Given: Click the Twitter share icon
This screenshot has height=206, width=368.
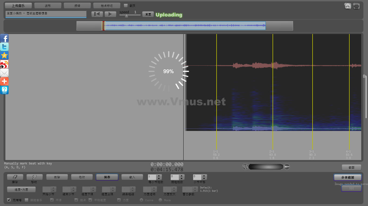Looking at the screenshot, I should [x=4, y=47].
